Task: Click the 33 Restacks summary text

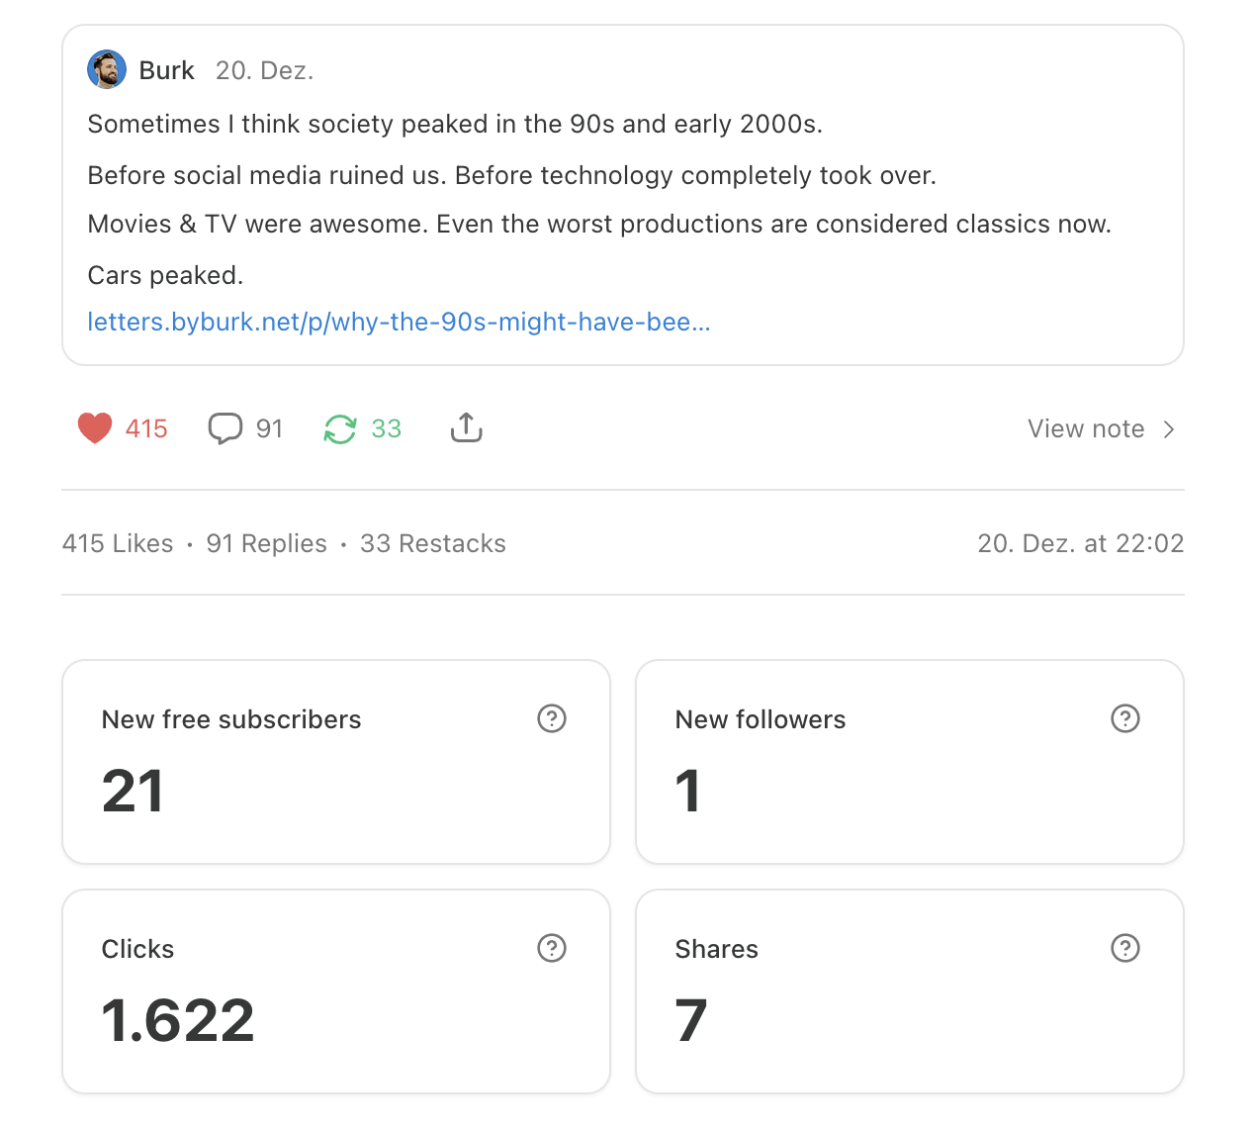Action: click(433, 543)
